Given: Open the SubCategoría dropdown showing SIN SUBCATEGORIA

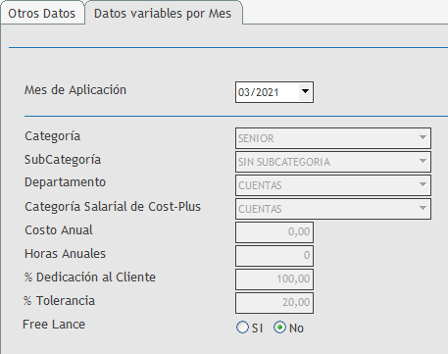Looking at the screenshot, I should (x=333, y=162).
